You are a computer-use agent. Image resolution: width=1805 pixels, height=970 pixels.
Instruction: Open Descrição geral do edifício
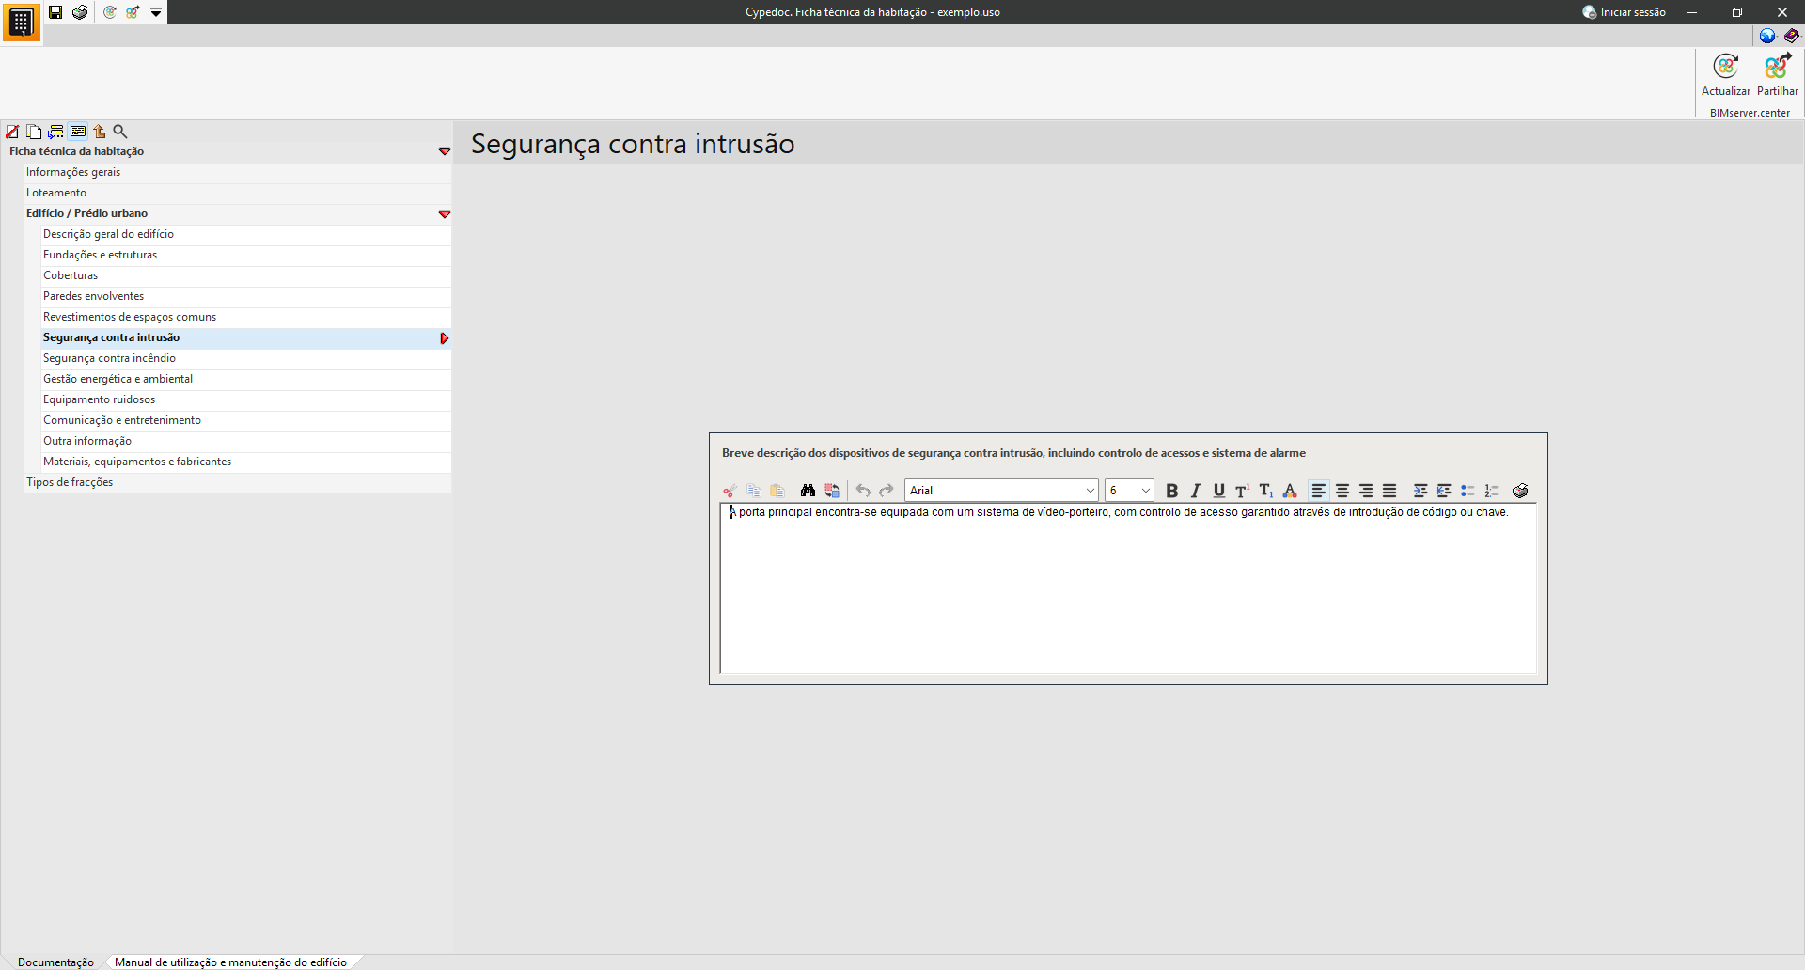click(x=246, y=234)
